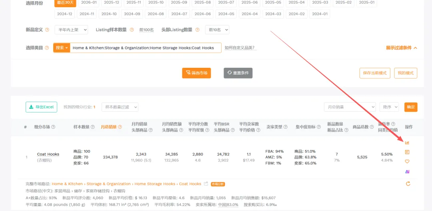Open the AI analysis icon
Viewport: 432px width, 211px height.
[407, 172]
